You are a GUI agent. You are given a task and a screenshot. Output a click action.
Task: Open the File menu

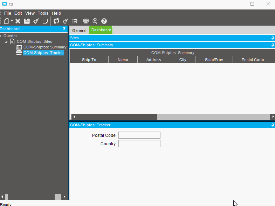point(8,13)
